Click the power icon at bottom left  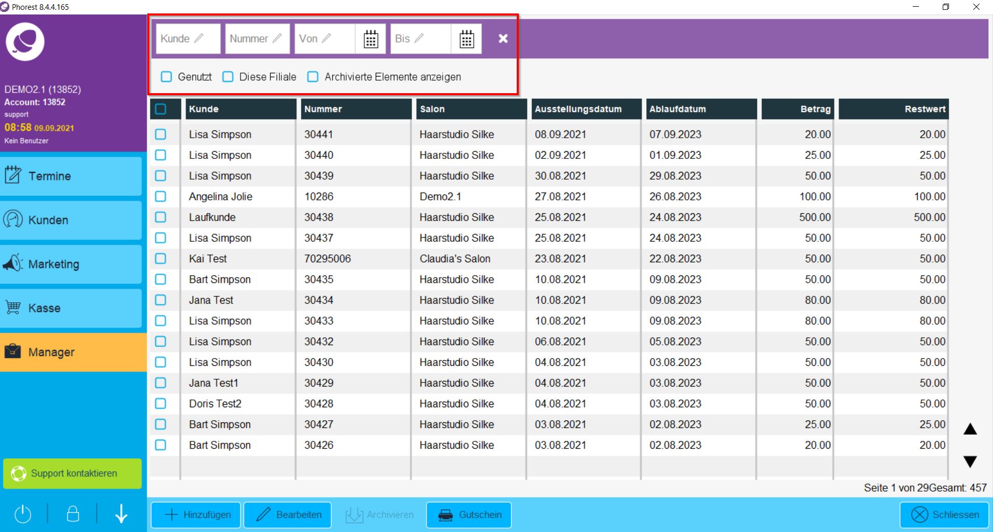click(x=23, y=514)
